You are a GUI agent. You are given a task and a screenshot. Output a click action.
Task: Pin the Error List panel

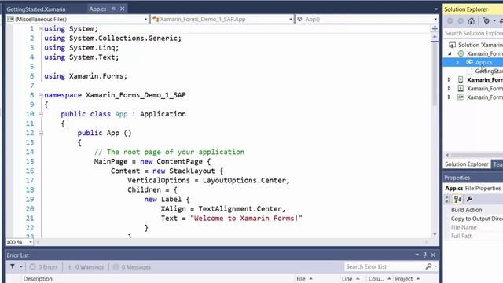click(x=424, y=255)
